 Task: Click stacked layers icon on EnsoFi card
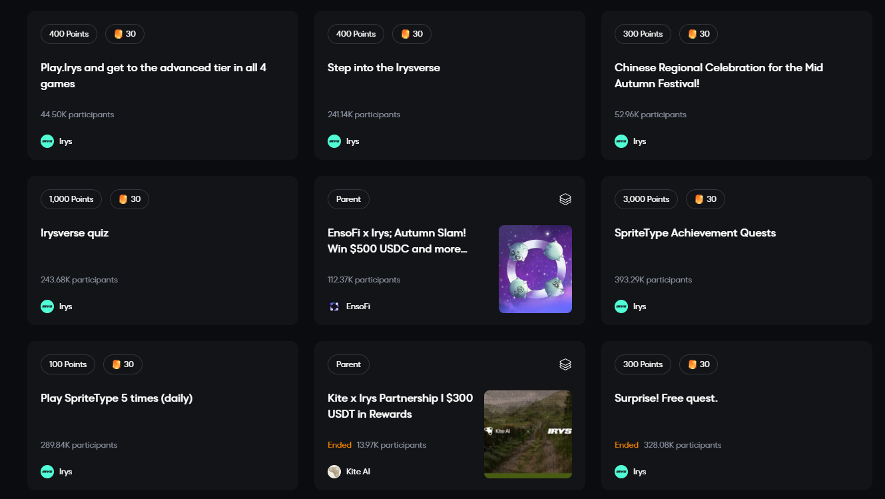[565, 199]
